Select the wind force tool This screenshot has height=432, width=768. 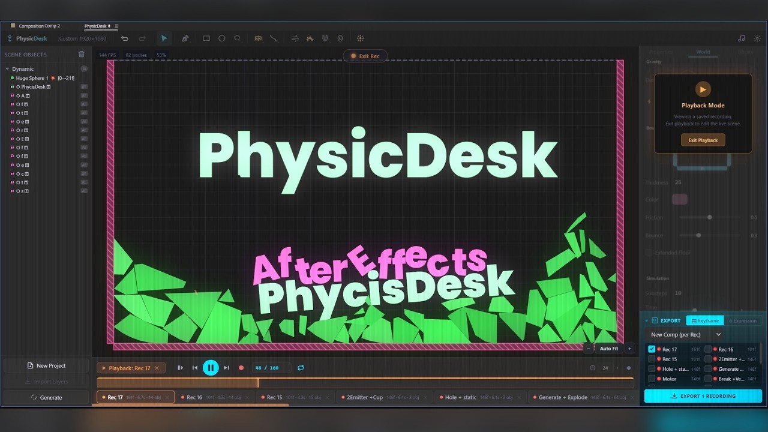pyautogui.click(x=295, y=38)
